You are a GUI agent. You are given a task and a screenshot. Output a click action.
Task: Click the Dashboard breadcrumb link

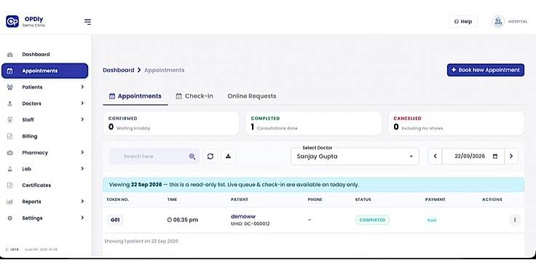click(x=119, y=70)
